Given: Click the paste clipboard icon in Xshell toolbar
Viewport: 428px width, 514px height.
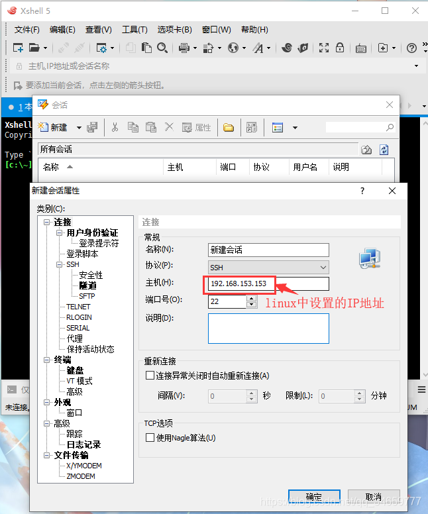Looking at the screenshot, I should pos(146,48).
